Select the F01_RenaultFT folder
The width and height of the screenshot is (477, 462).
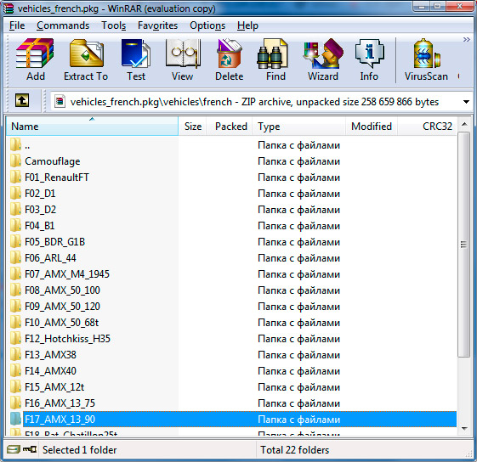231,177
